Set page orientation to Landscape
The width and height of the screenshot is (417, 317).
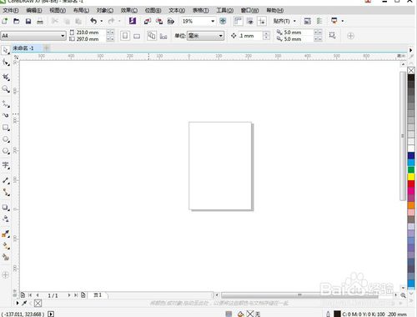(137, 36)
